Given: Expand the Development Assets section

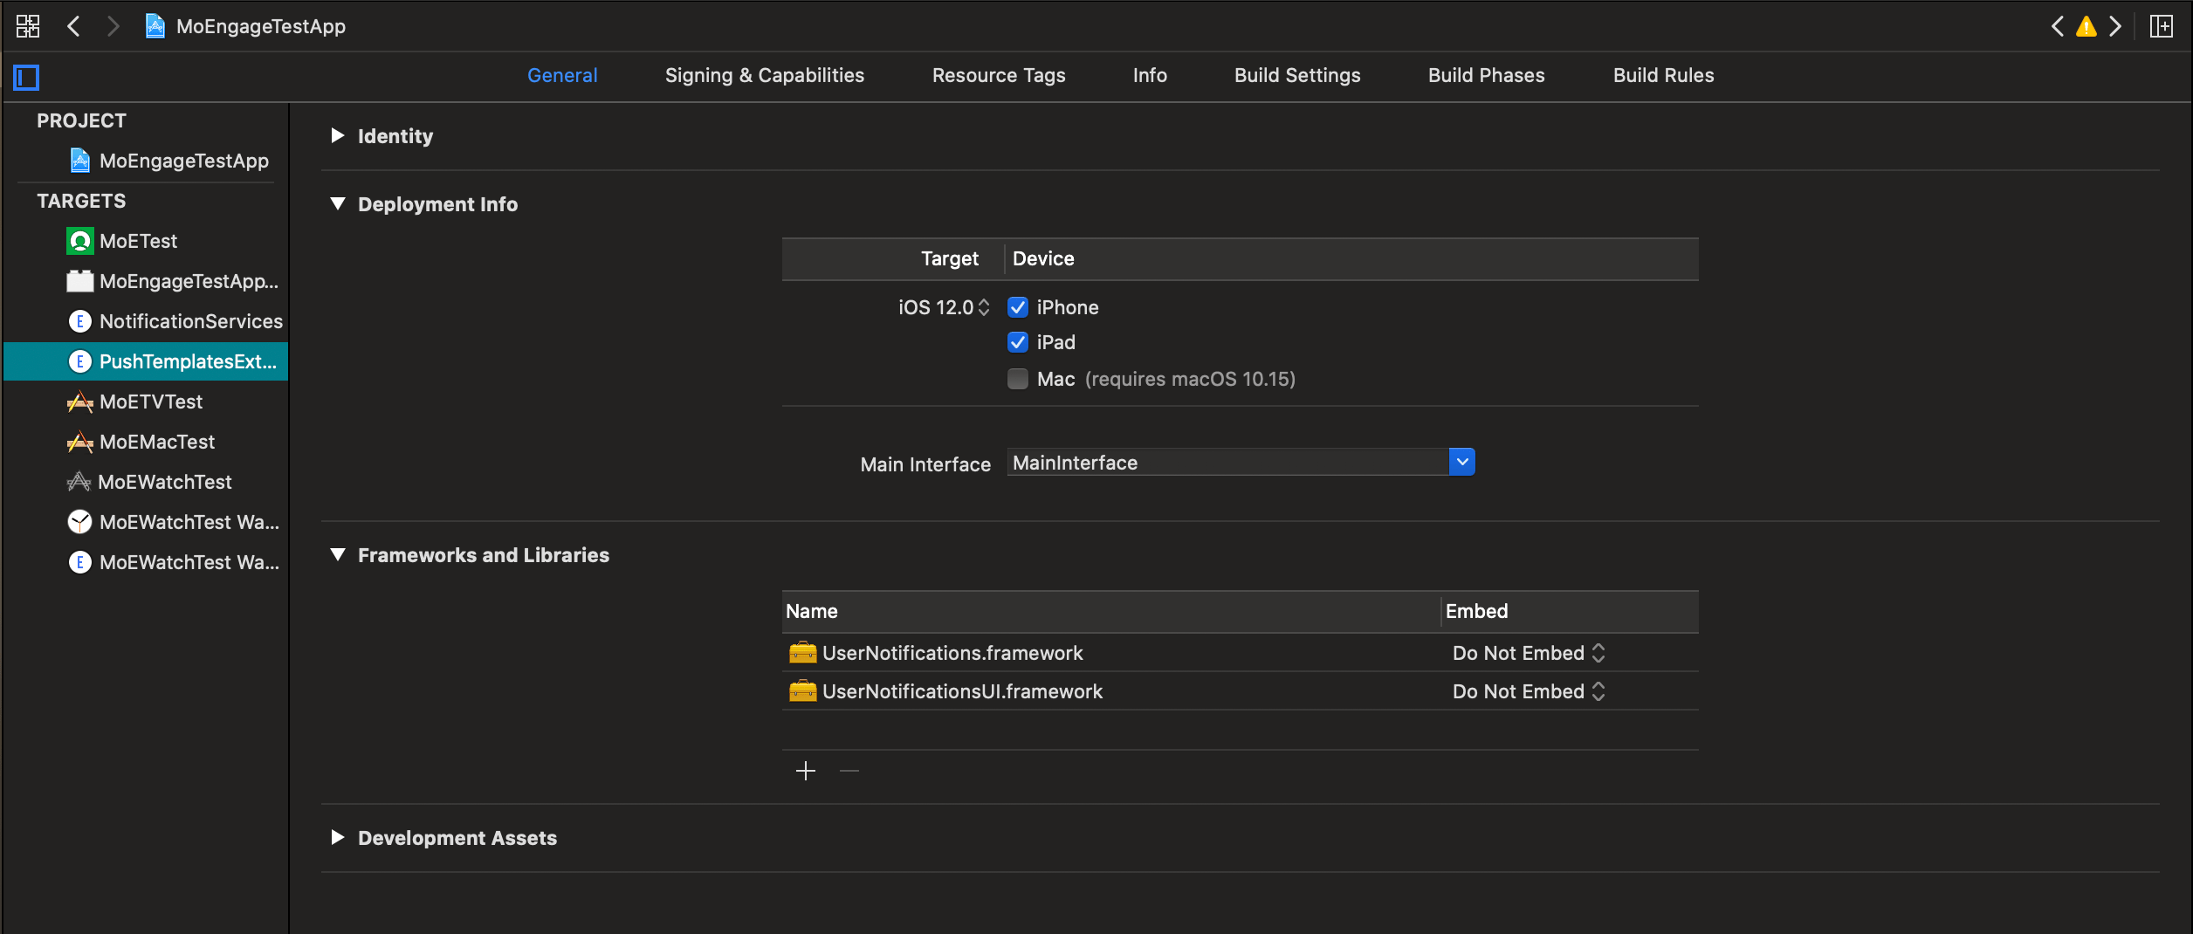Looking at the screenshot, I should pos(338,837).
